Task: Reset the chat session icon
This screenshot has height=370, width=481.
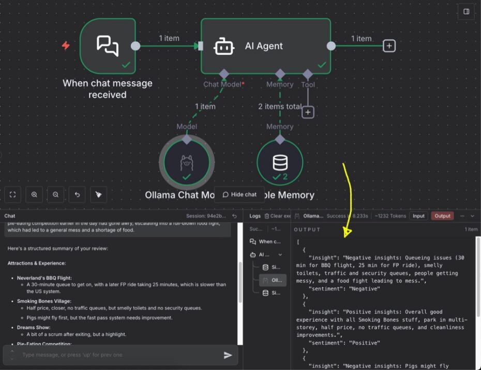Action: [x=234, y=216]
